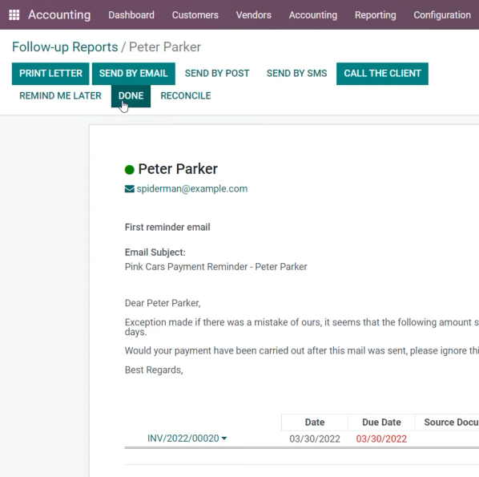Viewport: 479px width, 477px height.
Task: Select Remind Me Later
Action: tap(60, 96)
